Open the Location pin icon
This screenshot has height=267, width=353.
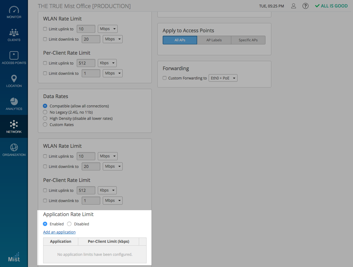point(14,79)
